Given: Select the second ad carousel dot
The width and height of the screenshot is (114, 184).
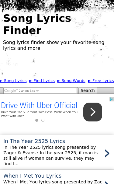Looking at the screenshot, I should (43, 120).
